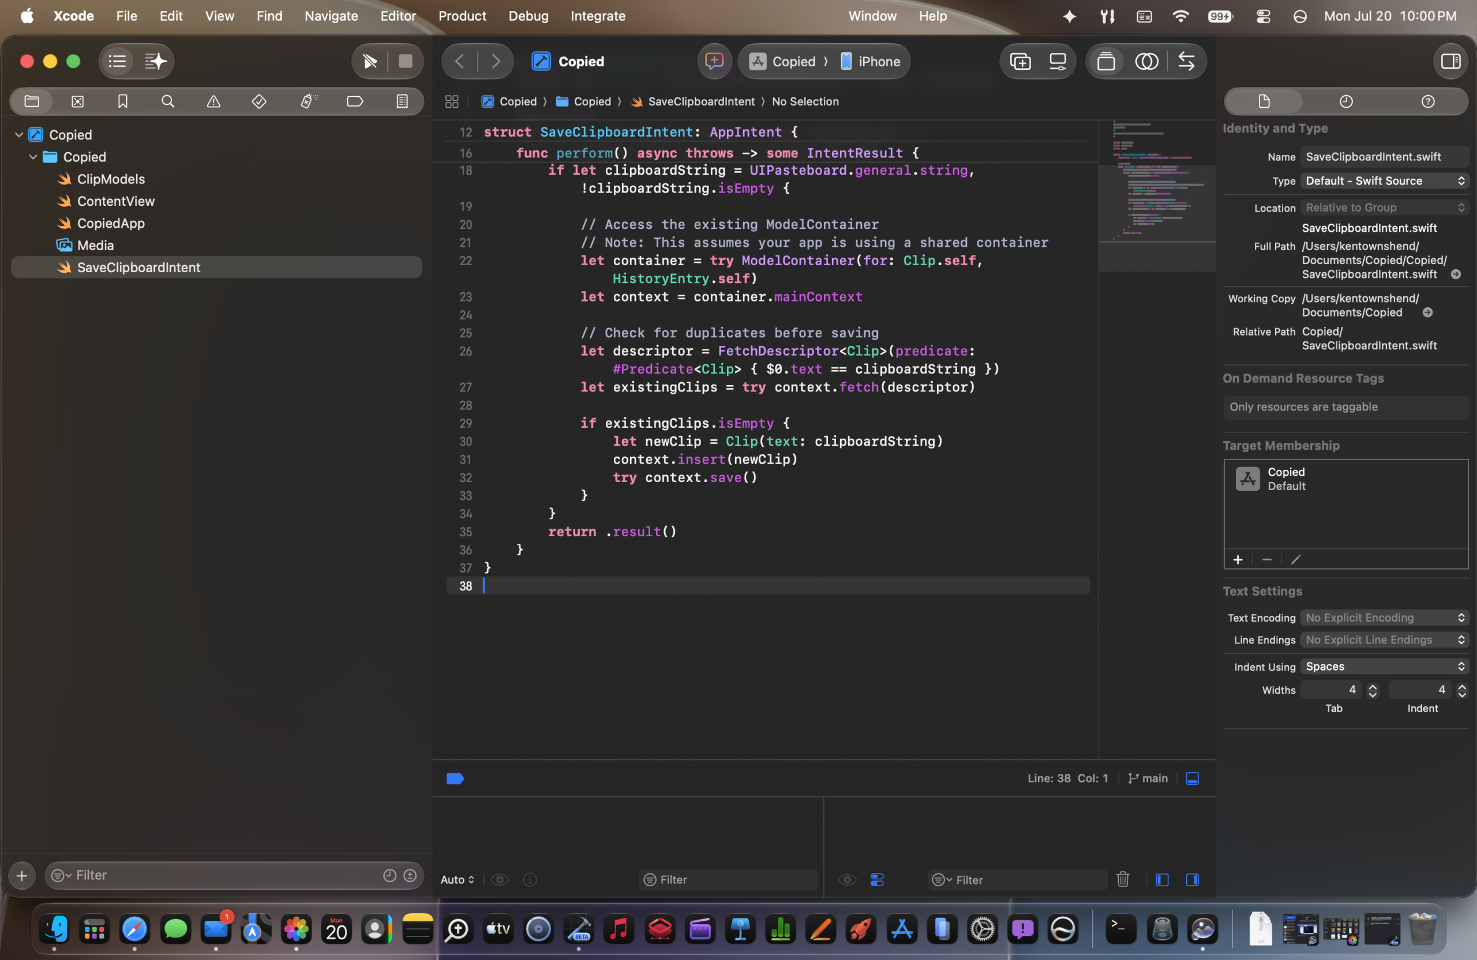
Task: Toggle the Canvas/Minimap editor options
Action: pos(1106,61)
